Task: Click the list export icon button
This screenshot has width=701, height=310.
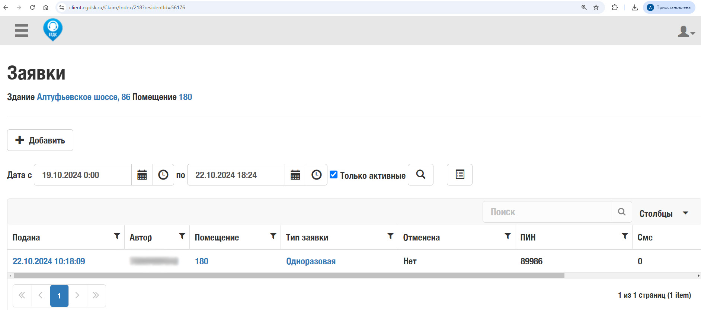Action: click(x=460, y=175)
